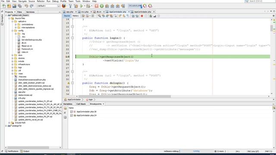Click the editor Find Selection magnifier icon
This screenshot has width=276, height=155.
(100, 16)
